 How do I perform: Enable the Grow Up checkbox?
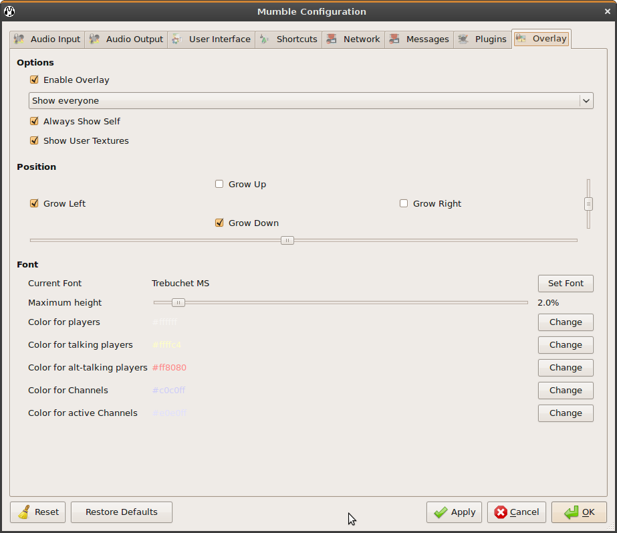219,184
